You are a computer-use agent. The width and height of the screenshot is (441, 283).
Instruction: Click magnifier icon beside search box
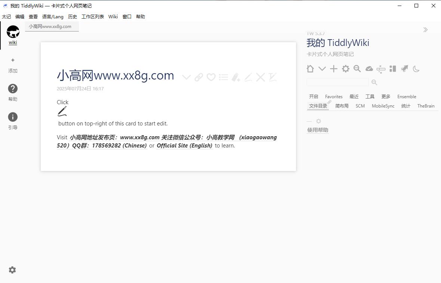tap(374, 82)
